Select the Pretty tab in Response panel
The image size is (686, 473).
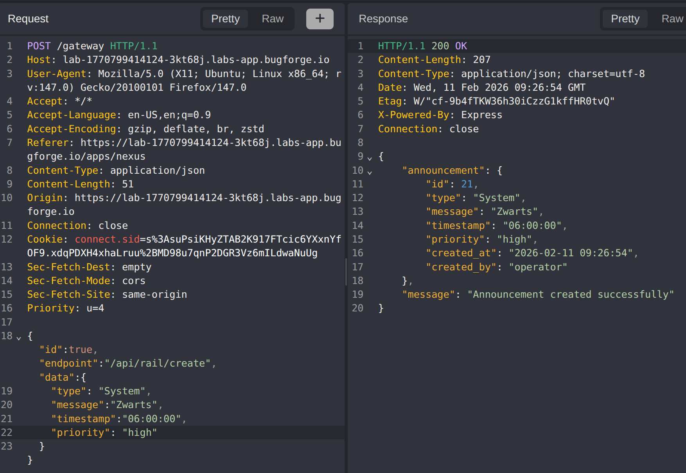625,19
